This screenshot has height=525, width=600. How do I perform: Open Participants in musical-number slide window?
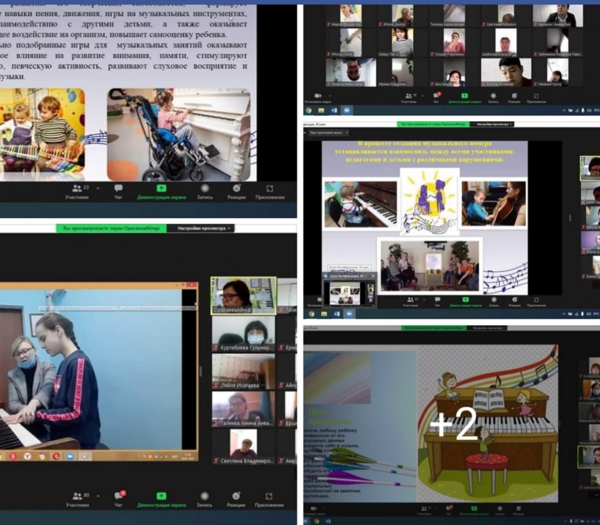coord(410,302)
